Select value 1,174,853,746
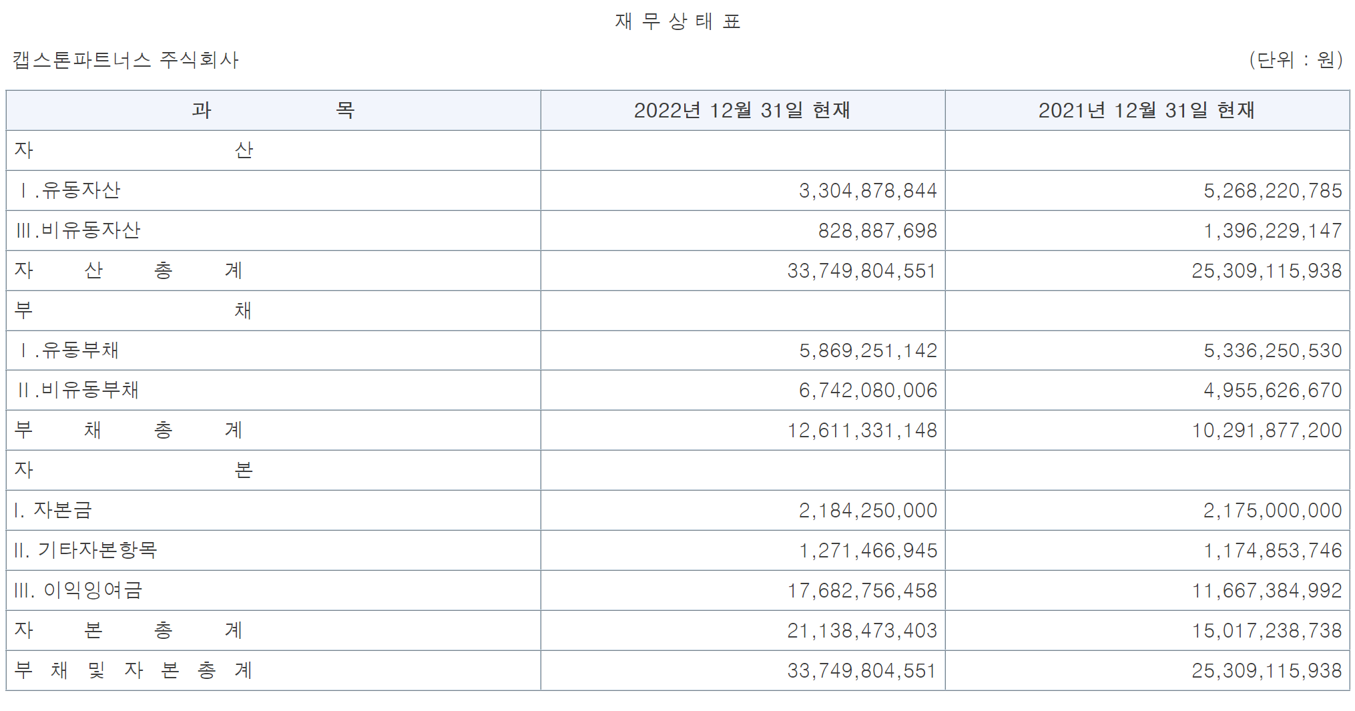This screenshot has height=711, width=1355. coord(1272,551)
